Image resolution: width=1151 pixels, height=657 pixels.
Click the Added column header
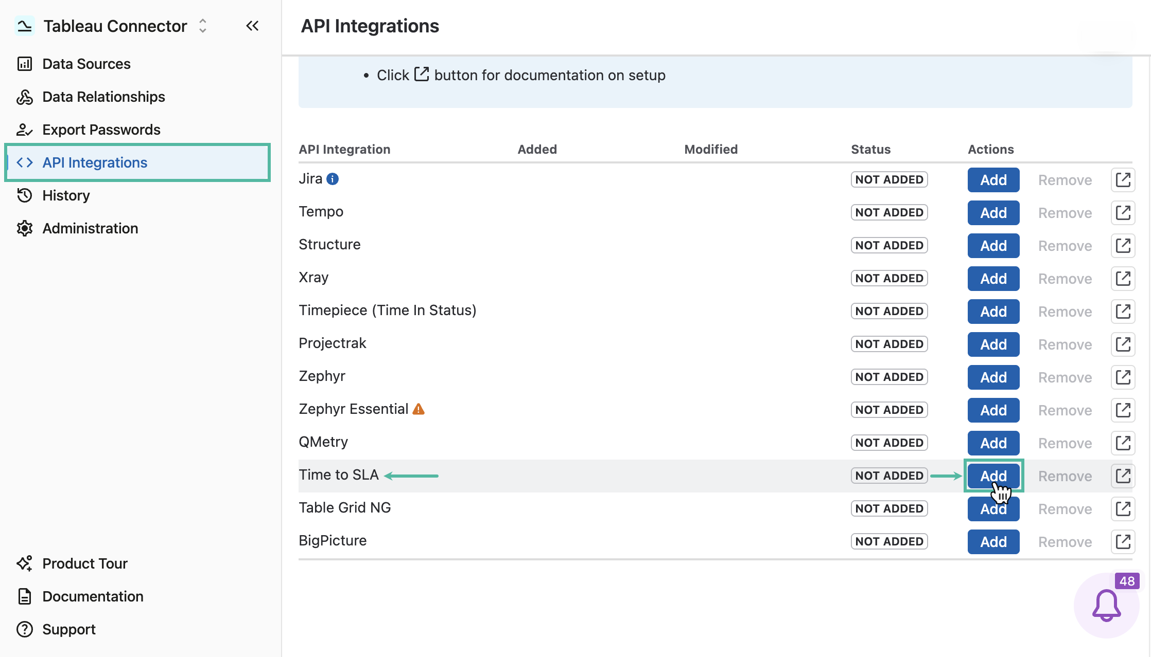coord(537,149)
